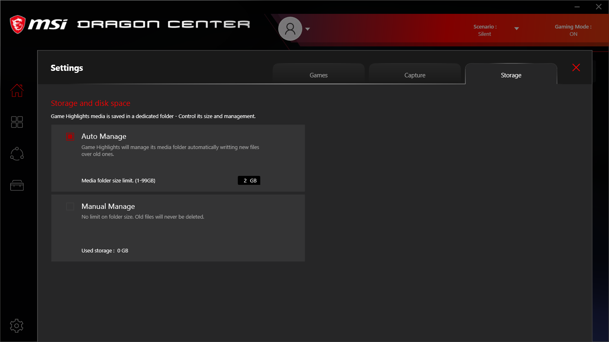The width and height of the screenshot is (609, 342).
Task: Click the 'Media folder size limit. (1-99GB)' label
Action: pyautogui.click(x=118, y=181)
